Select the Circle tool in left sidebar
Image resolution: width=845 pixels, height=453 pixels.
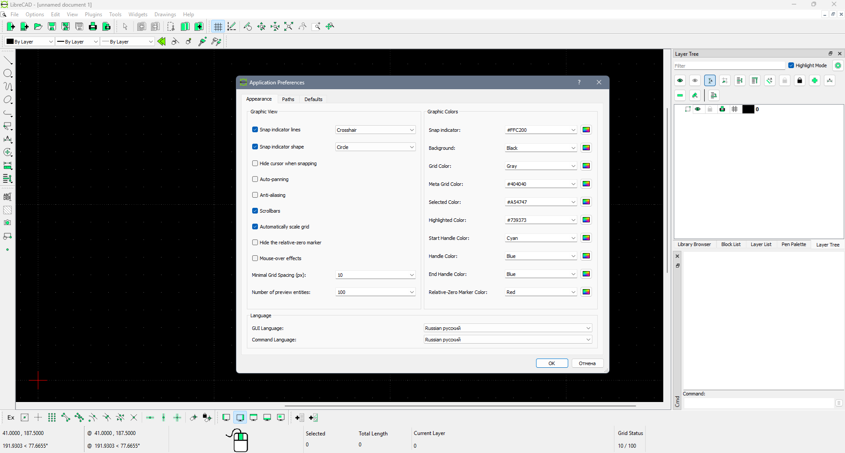(x=8, y=73)
